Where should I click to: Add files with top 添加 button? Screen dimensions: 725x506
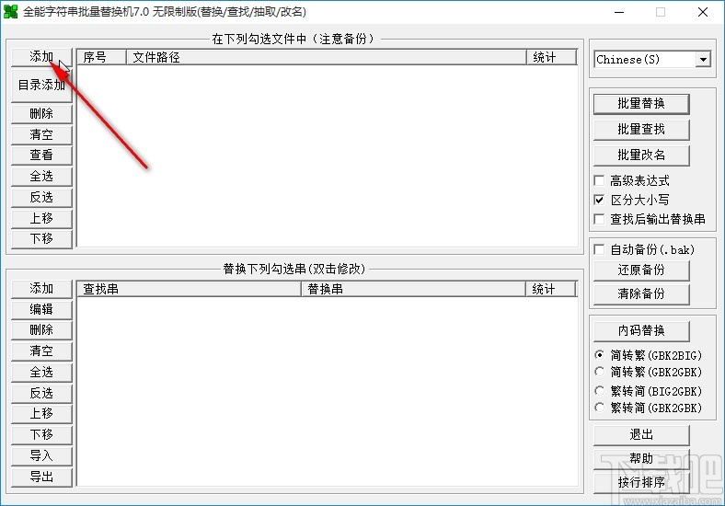point(41,57)
